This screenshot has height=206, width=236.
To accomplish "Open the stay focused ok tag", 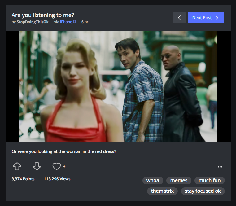I will coord(203,191).
